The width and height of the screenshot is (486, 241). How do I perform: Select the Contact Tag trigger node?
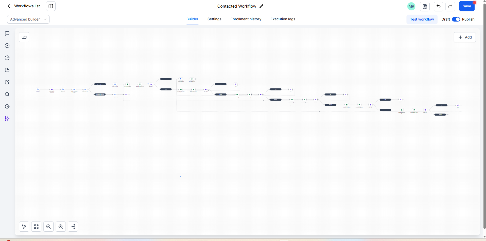point(38,89)
